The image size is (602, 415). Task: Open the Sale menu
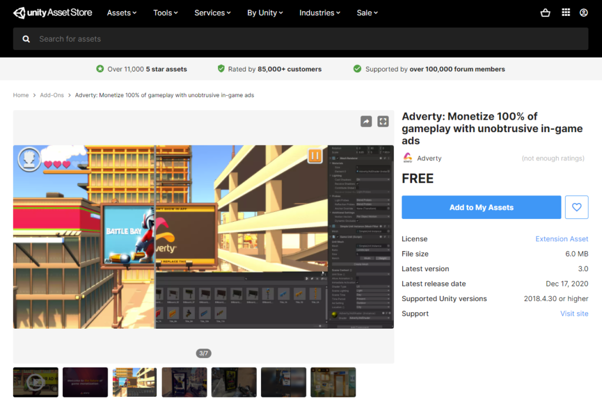pos(367,13)
